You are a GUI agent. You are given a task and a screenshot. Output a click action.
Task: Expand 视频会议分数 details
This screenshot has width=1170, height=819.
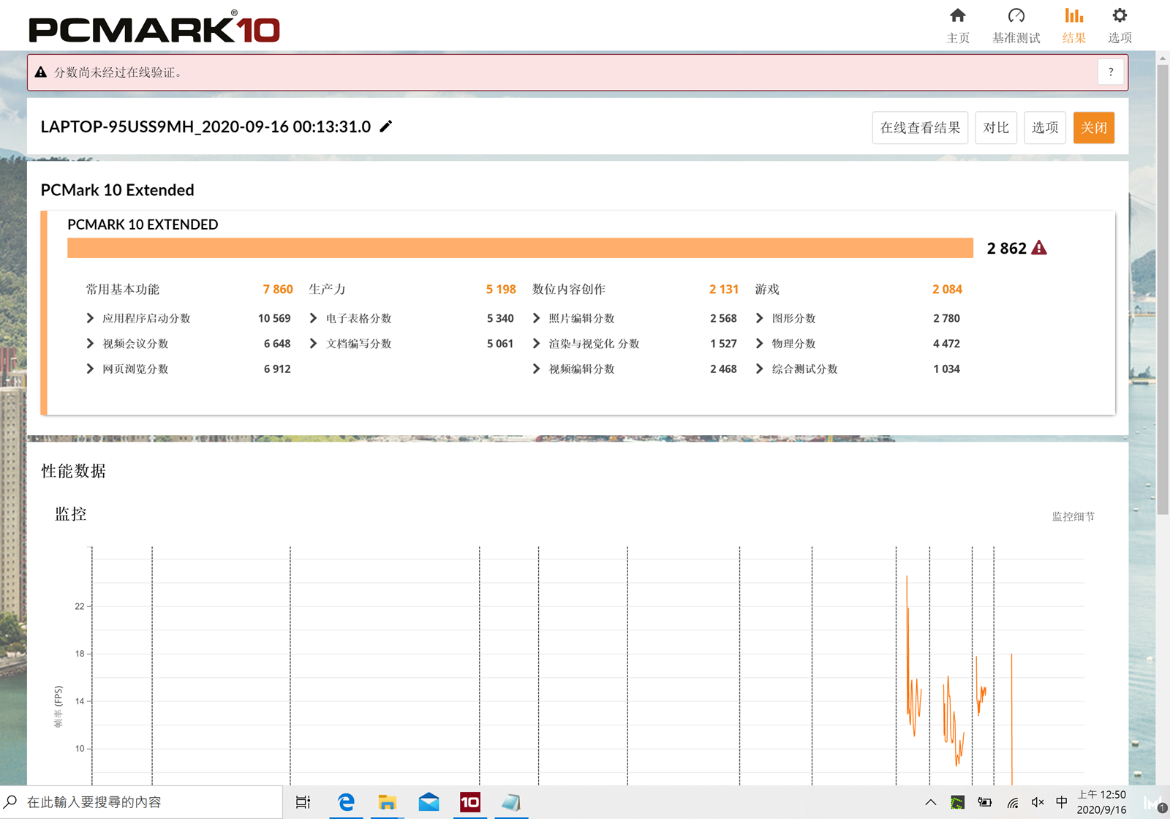[x=90, y=344]
